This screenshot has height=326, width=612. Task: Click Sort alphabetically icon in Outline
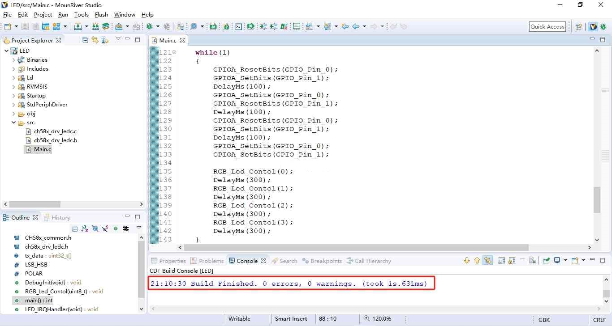coord(85,229)
